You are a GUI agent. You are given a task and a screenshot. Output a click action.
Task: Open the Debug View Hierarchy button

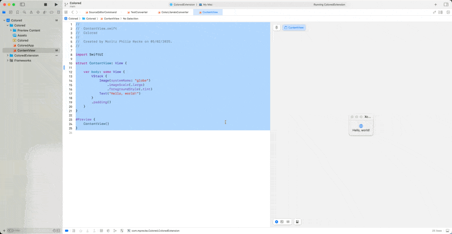pos(101,231)
